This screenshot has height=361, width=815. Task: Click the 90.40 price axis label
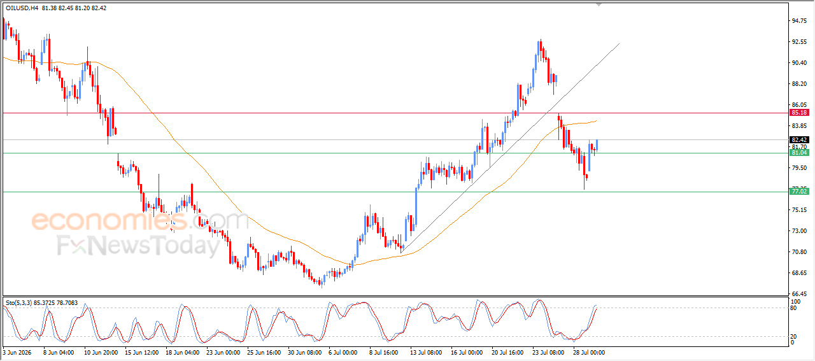point(799,62)
